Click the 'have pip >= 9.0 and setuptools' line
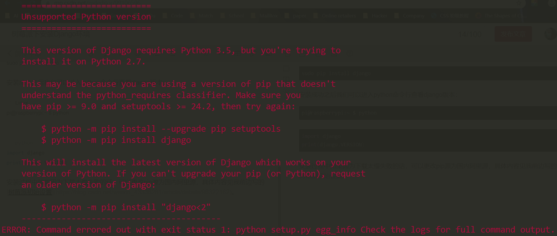 pos(158,106)
